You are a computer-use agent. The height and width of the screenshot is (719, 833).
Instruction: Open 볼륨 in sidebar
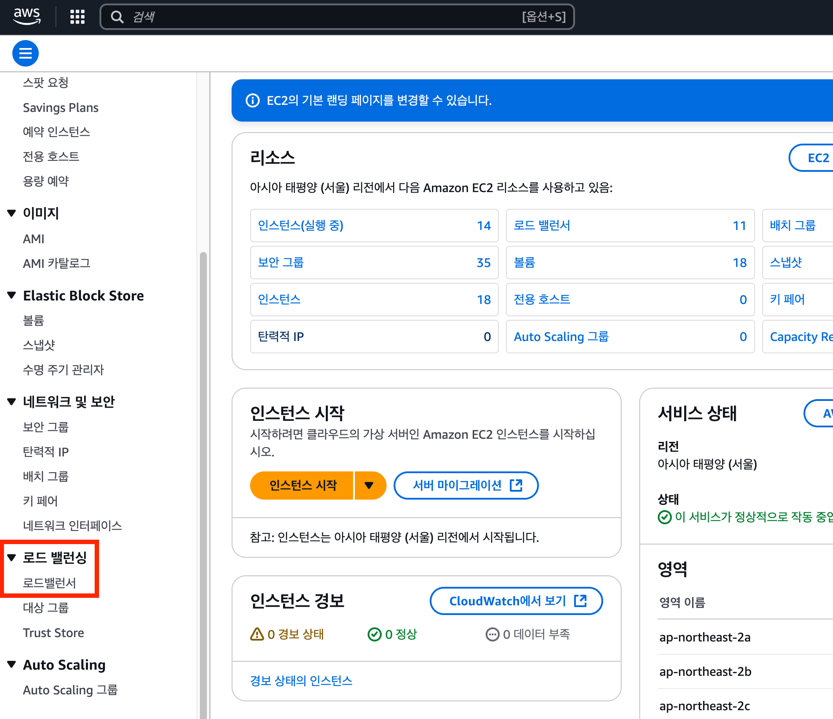click(x=33, y=320)
